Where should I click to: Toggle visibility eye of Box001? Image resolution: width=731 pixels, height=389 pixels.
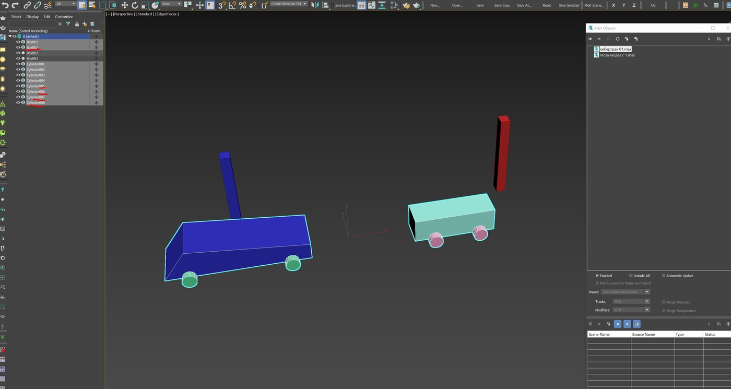point(18,42)
